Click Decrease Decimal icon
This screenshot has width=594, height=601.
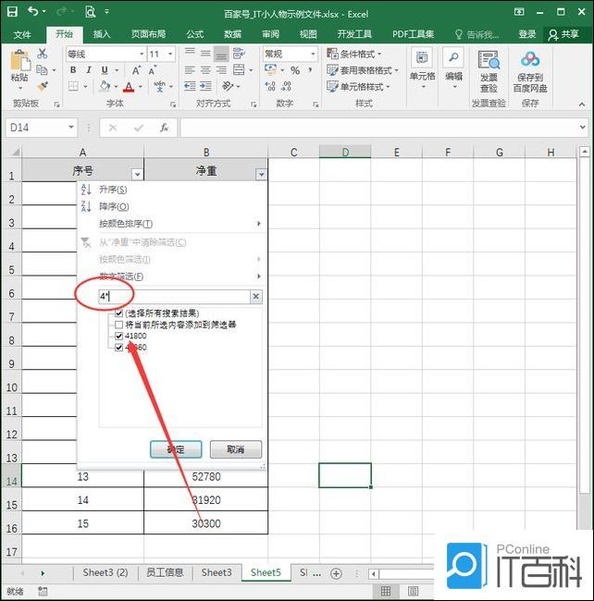click(x=286, y=86)
